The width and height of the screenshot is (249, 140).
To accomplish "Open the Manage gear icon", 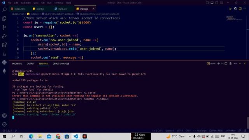I will click(x=4, y=124).
